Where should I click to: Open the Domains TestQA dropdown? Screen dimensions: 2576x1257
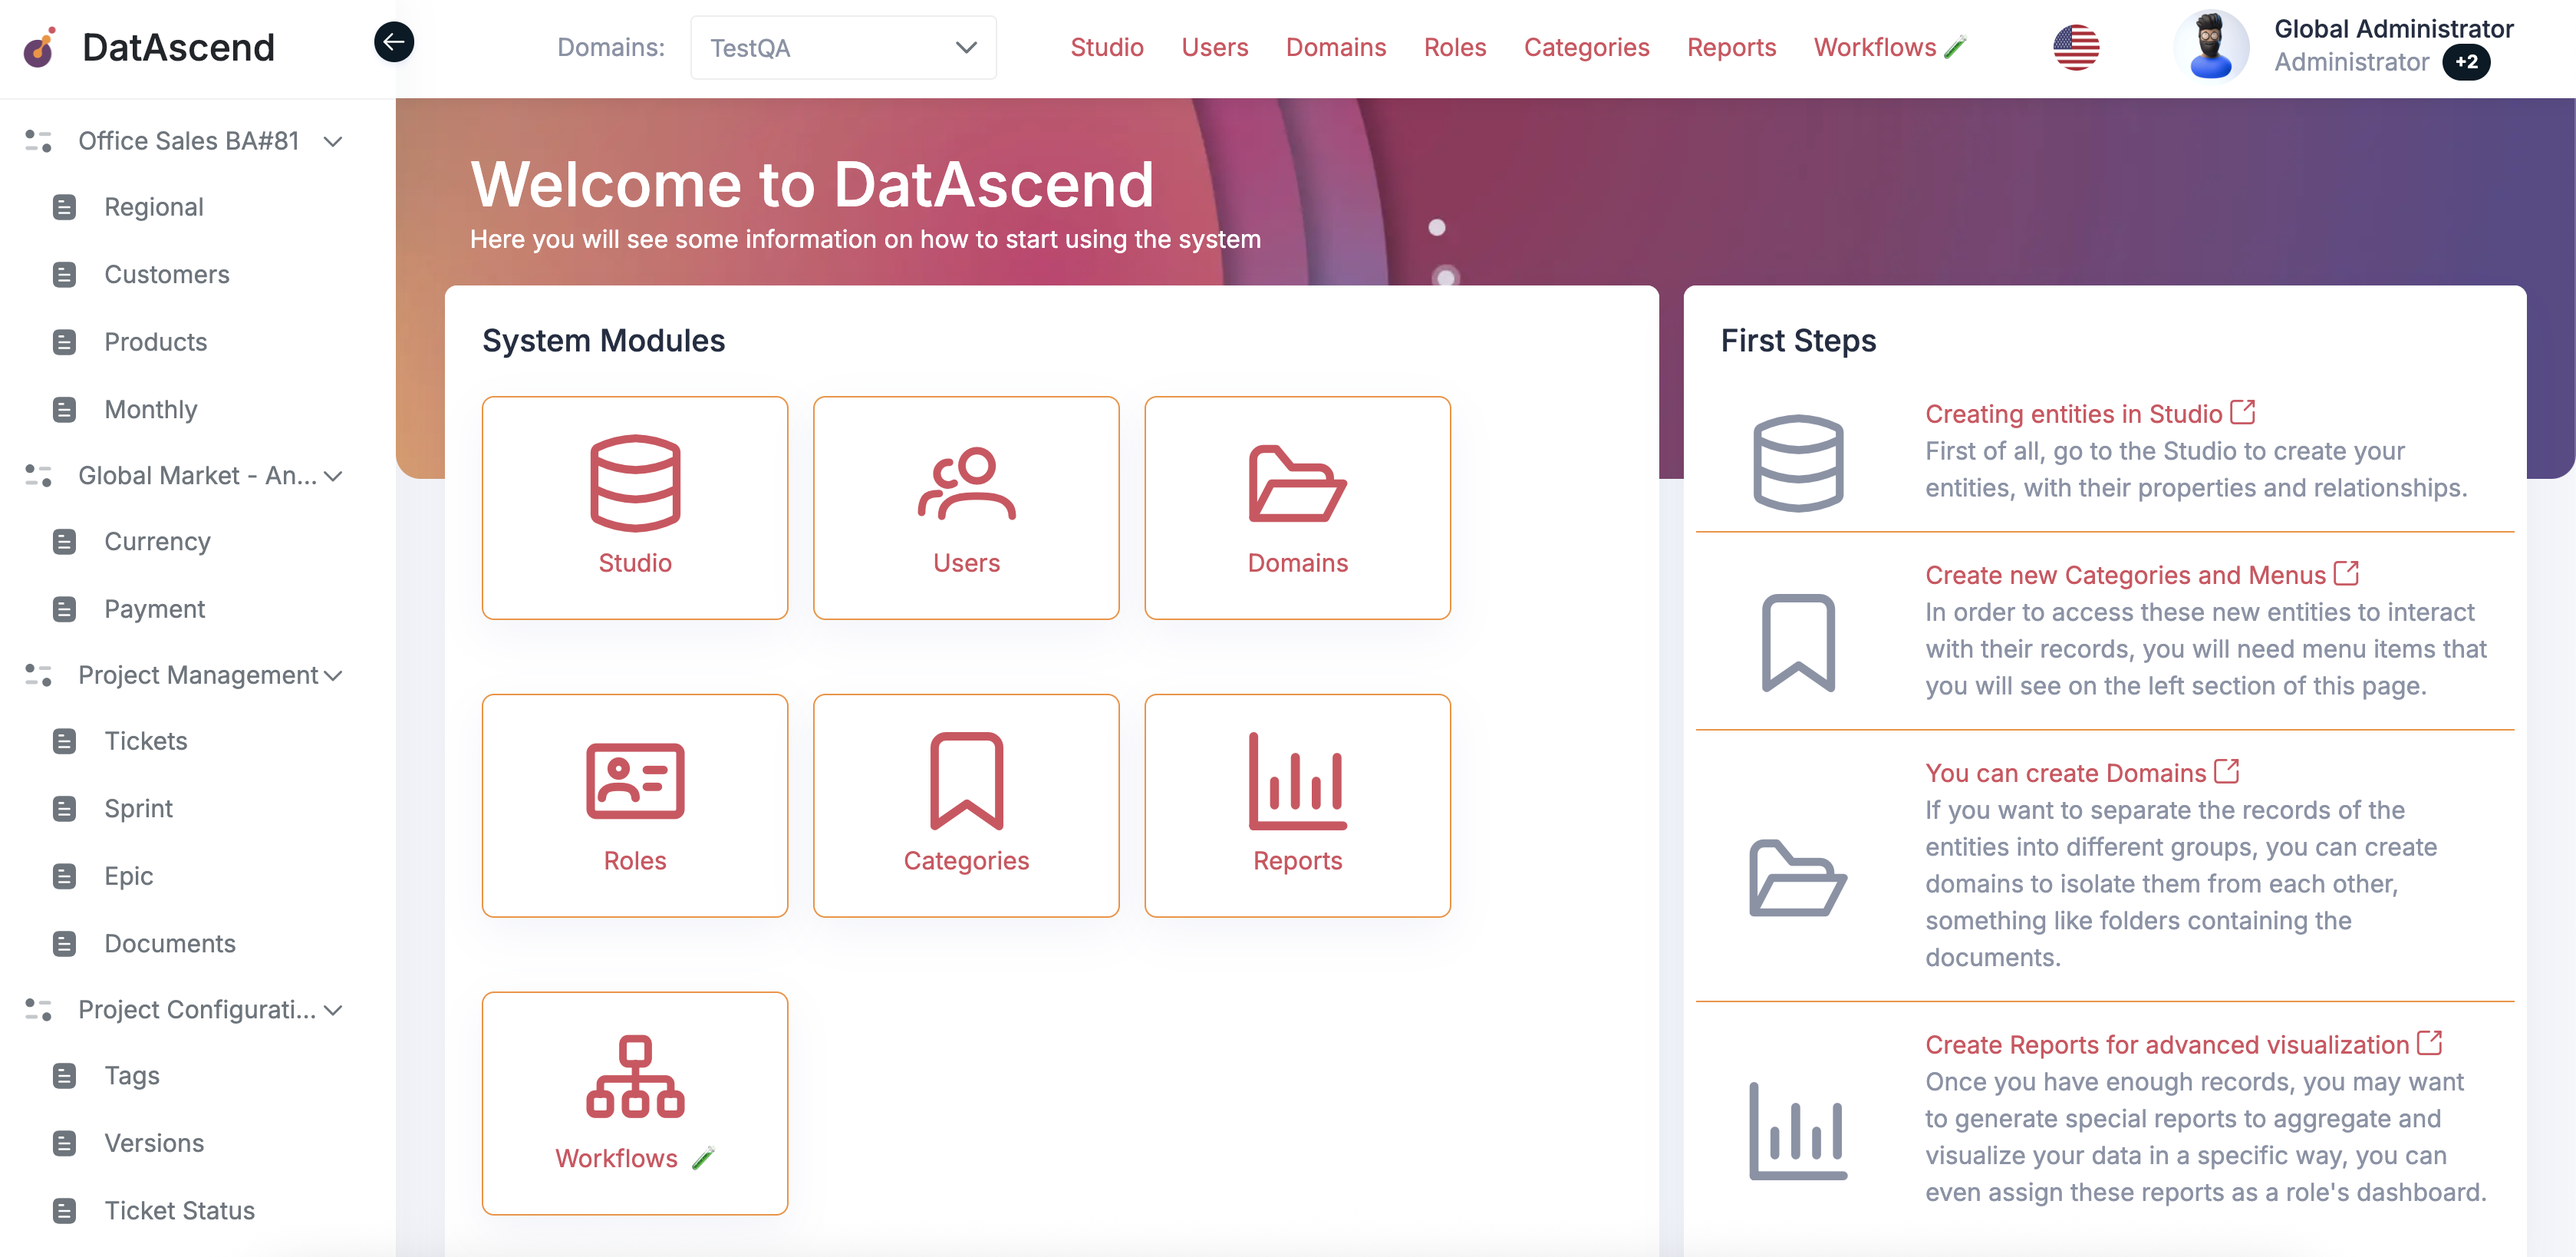pyautogui.click(x=842, y=47)
